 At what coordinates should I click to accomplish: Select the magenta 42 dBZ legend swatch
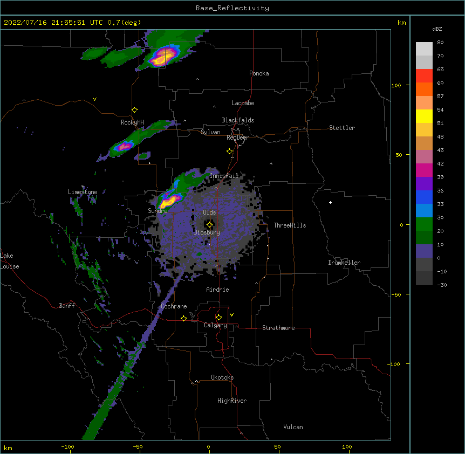424,170
